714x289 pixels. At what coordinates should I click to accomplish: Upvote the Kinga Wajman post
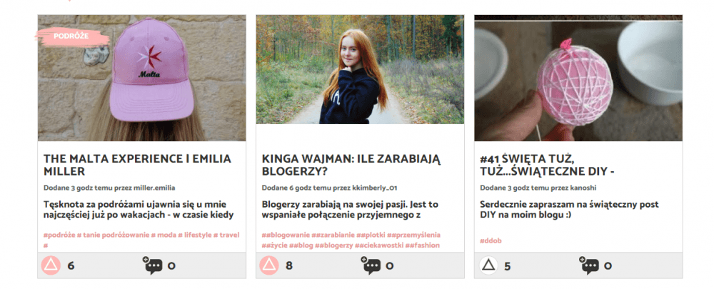pyautogui.click(x=269, y=265)
